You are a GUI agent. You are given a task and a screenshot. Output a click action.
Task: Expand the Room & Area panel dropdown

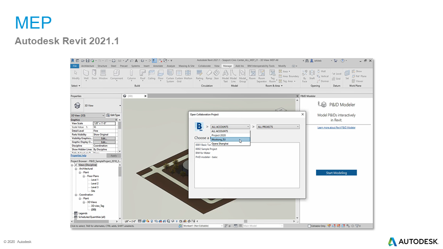point(274,86)
